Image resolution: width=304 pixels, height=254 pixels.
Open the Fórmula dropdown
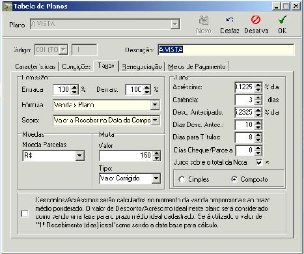[155, 105]
